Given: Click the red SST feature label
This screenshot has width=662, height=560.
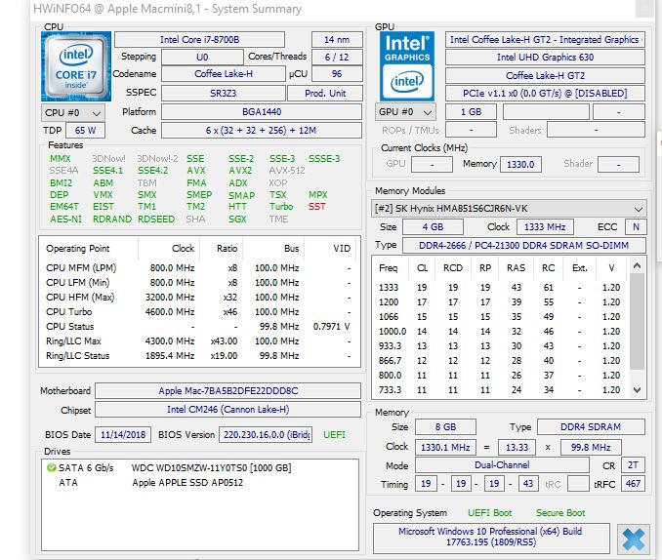Looking at the screenshot, I should coord(316,207).
